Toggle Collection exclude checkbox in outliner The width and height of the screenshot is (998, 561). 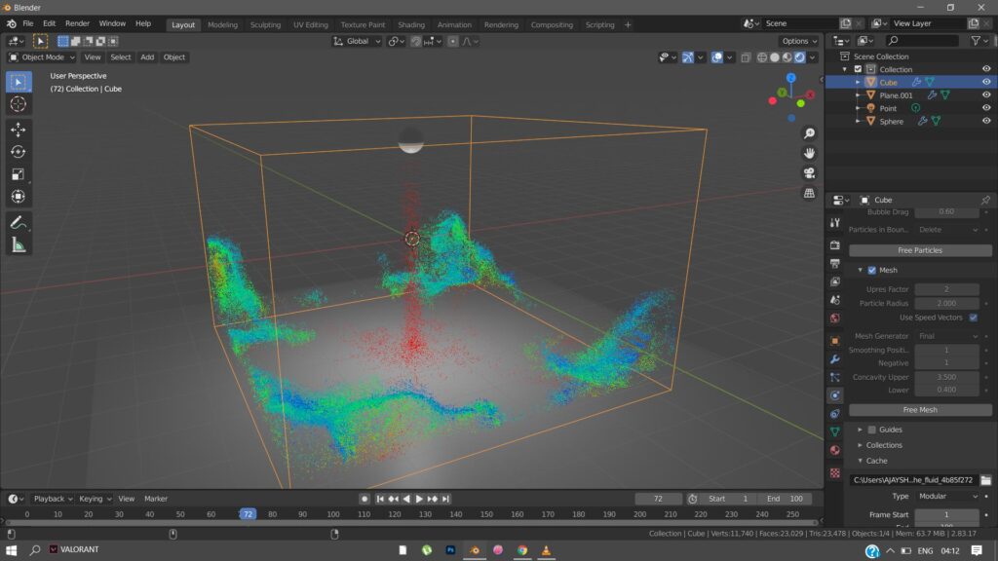858,69
